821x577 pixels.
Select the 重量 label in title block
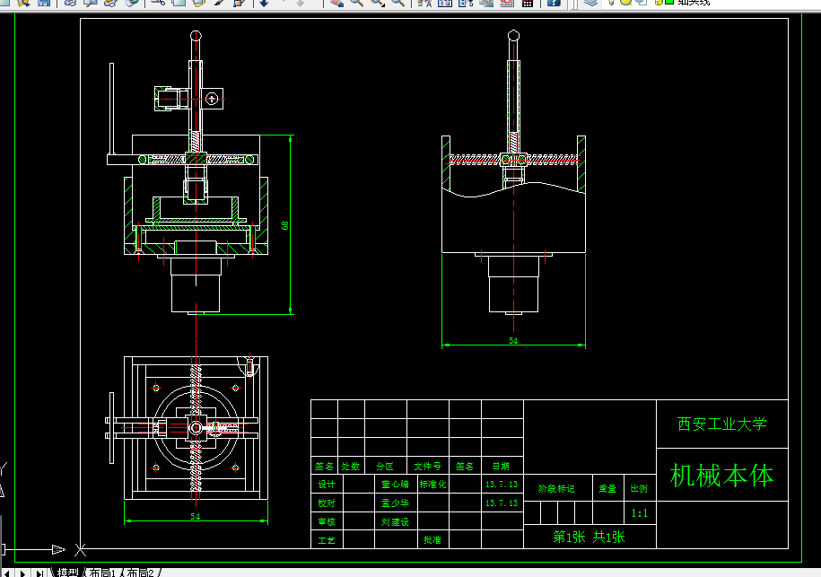(x=607, y=488)
